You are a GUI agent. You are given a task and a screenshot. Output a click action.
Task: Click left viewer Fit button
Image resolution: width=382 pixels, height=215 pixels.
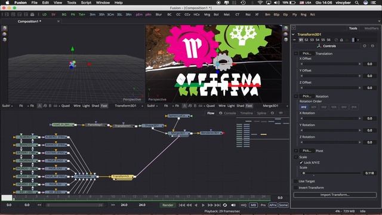[x=21, y=106]
